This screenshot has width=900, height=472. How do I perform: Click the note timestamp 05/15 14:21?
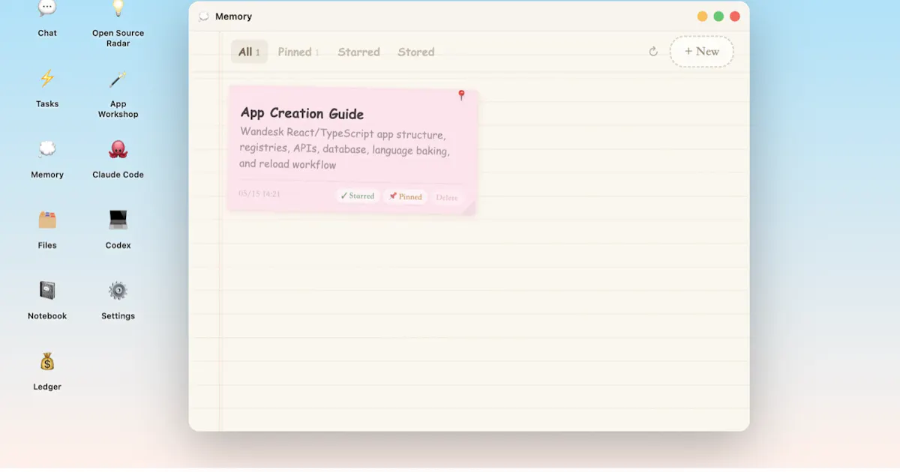[x=259, y=193]
